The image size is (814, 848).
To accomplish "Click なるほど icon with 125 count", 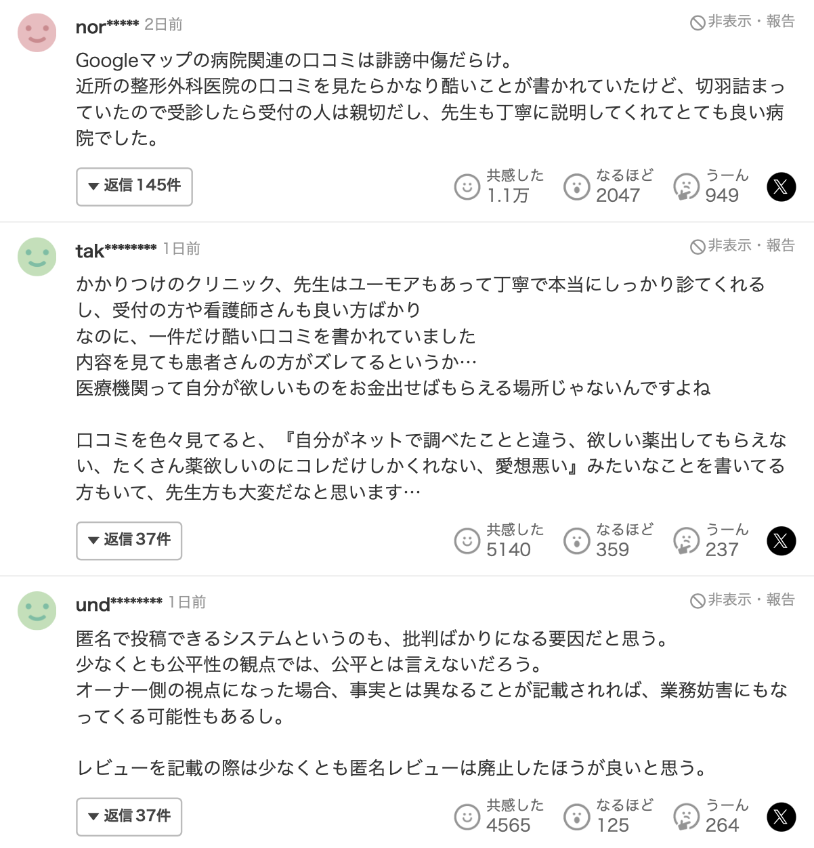I will (x=576, y=816).
